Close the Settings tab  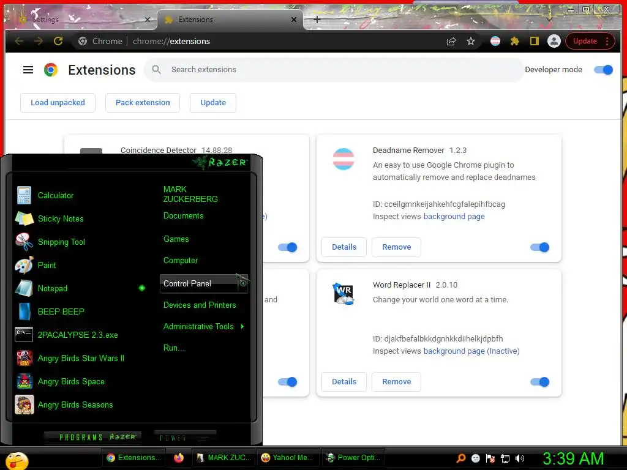pos(148,20)
